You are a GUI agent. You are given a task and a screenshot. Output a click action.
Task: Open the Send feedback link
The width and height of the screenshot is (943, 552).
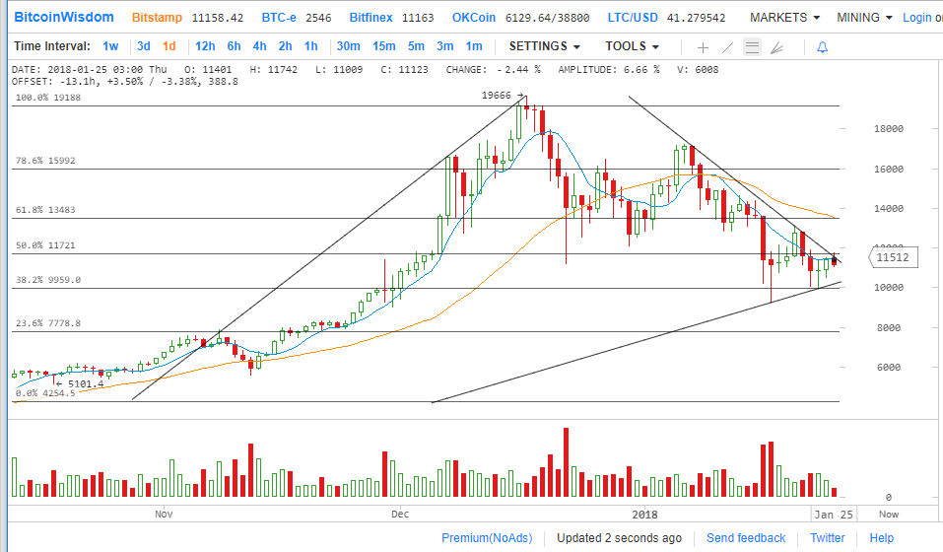tap(746, 538)
